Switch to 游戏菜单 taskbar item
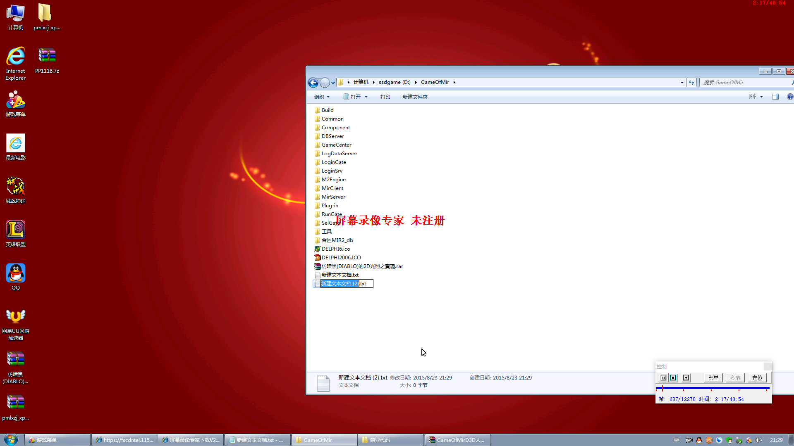Viewport: 794px width, 446px height. [x=57, y=440]
